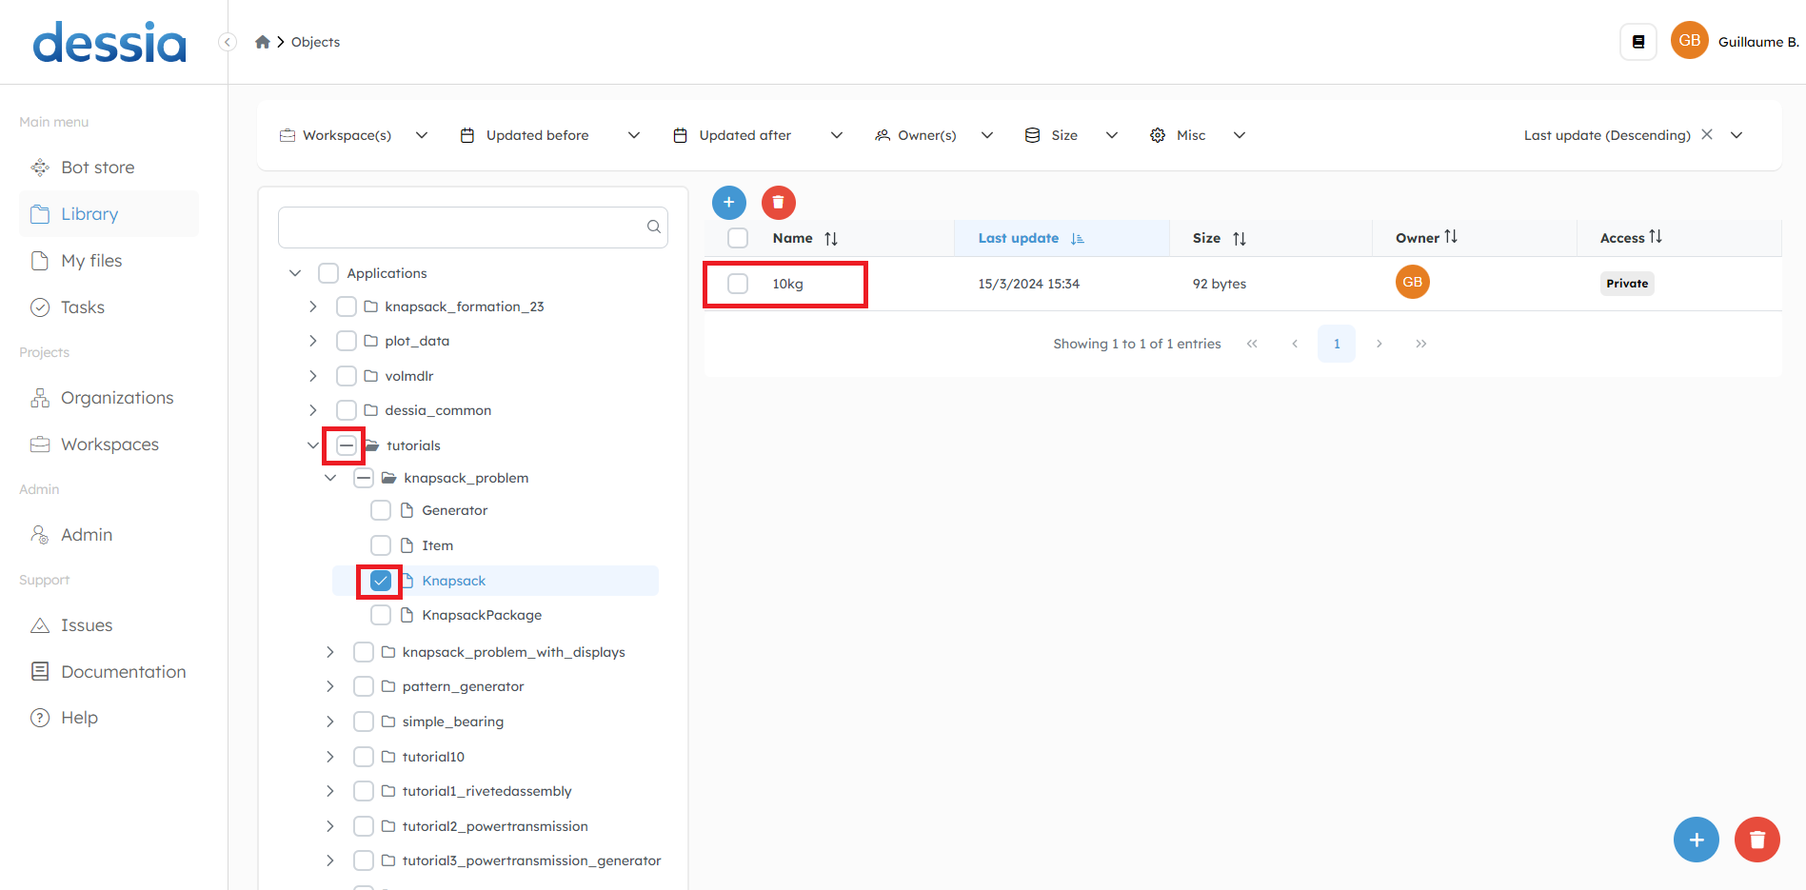The height and width of the screenshot is (890, 1806).
Task: Open Workspaces in the sidebar
Action: click(x=109, y=445)
